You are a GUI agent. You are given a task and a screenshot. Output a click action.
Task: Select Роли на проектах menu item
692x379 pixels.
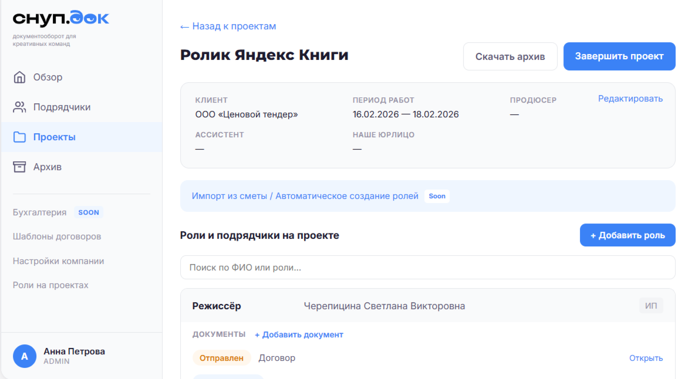(50, 285)
